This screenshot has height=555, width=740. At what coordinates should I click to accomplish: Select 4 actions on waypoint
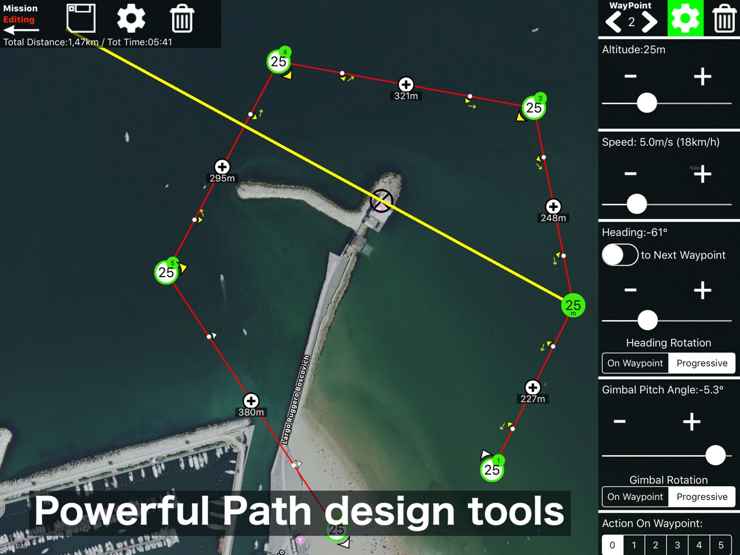(699, 545)
